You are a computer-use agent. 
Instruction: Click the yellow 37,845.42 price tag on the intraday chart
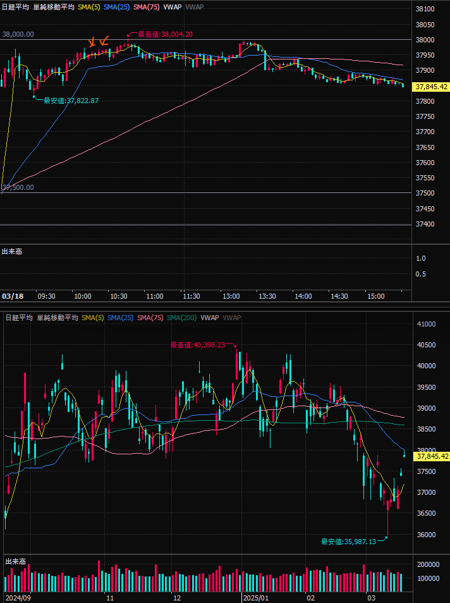pos(432,87)
